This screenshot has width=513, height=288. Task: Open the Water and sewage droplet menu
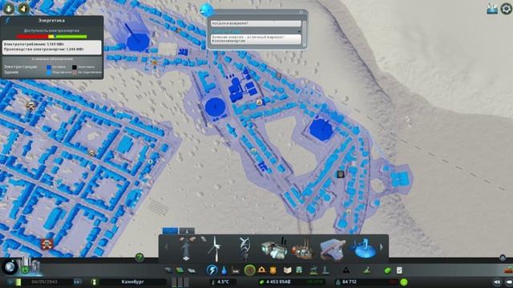(x=224, y=270)
